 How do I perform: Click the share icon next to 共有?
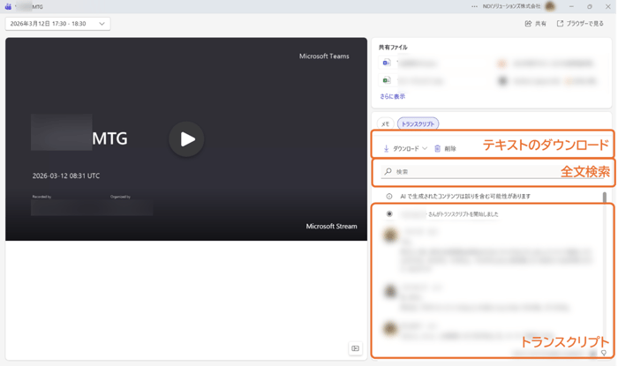(x=528, y=24)
